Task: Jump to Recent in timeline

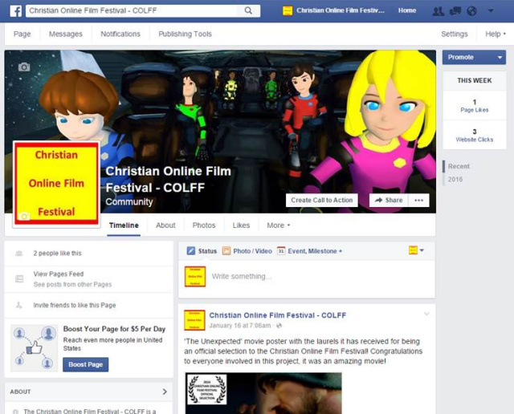Action: point(459,166)
